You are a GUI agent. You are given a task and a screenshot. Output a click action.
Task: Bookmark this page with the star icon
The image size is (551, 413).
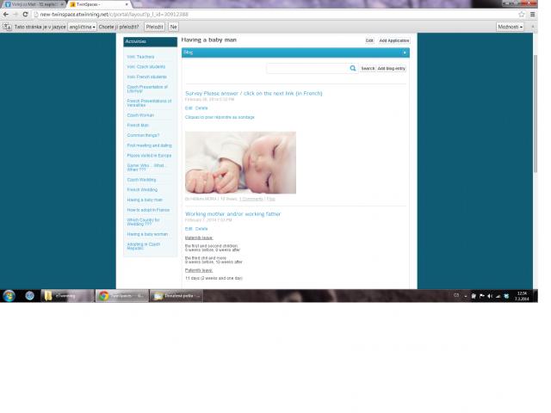click(x=522, y=15)
